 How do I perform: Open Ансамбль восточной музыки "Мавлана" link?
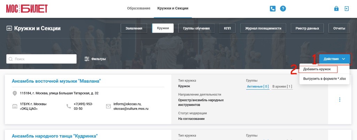click(56, 81)
